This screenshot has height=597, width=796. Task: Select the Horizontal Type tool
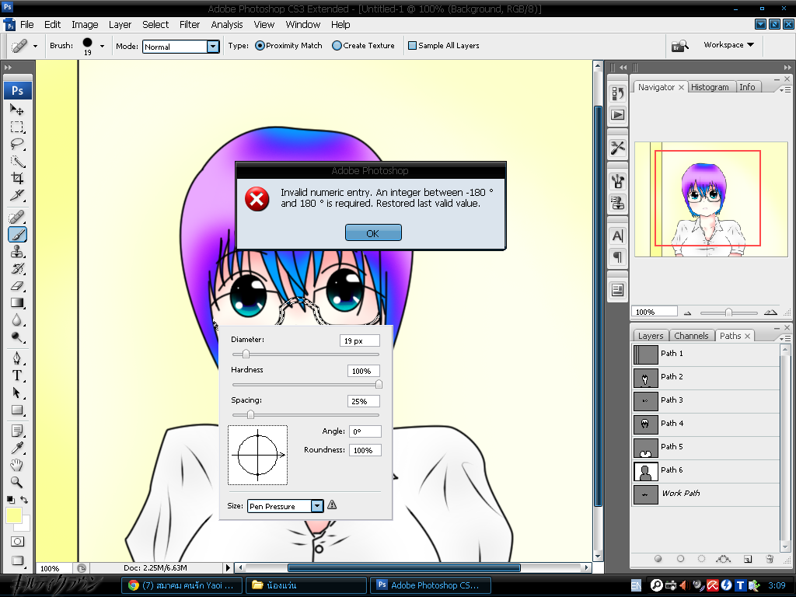pos(17,375)
